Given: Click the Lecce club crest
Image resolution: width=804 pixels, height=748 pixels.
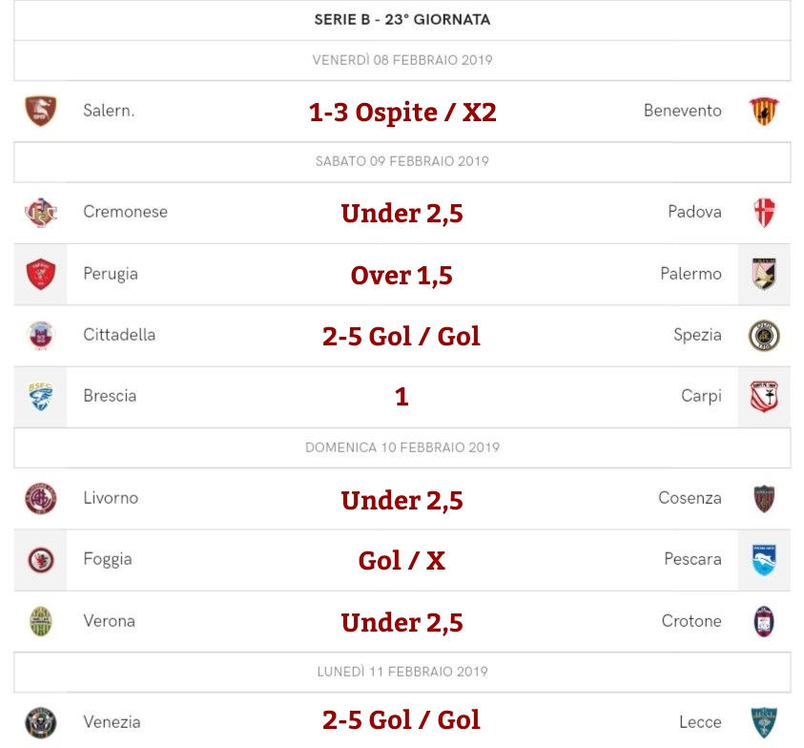Looking at the screenshot, I should pos(764,722).
